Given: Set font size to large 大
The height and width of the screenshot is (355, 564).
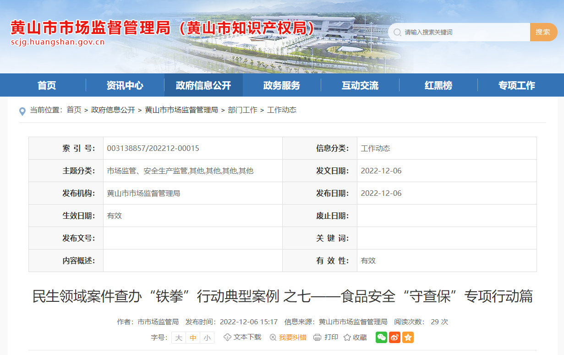Looking at the screenshot, I should (x=178, y=338).
